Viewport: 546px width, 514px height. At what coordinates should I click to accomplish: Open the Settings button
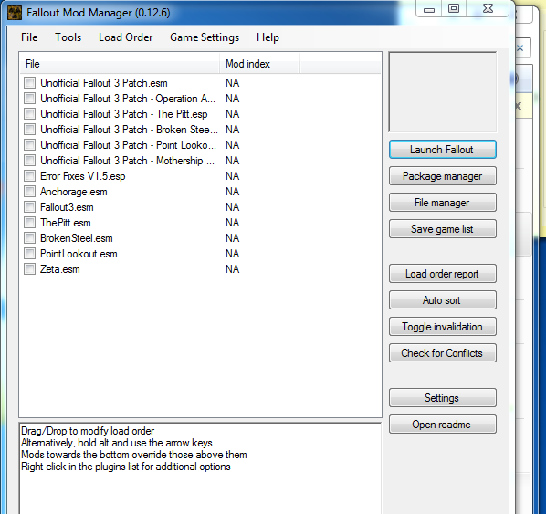pyautogui.click(x=442, y=398)
